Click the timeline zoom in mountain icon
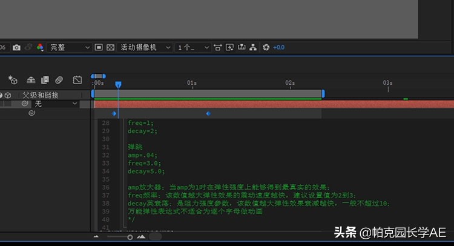The image size is (454, 246). pos(141,237)
